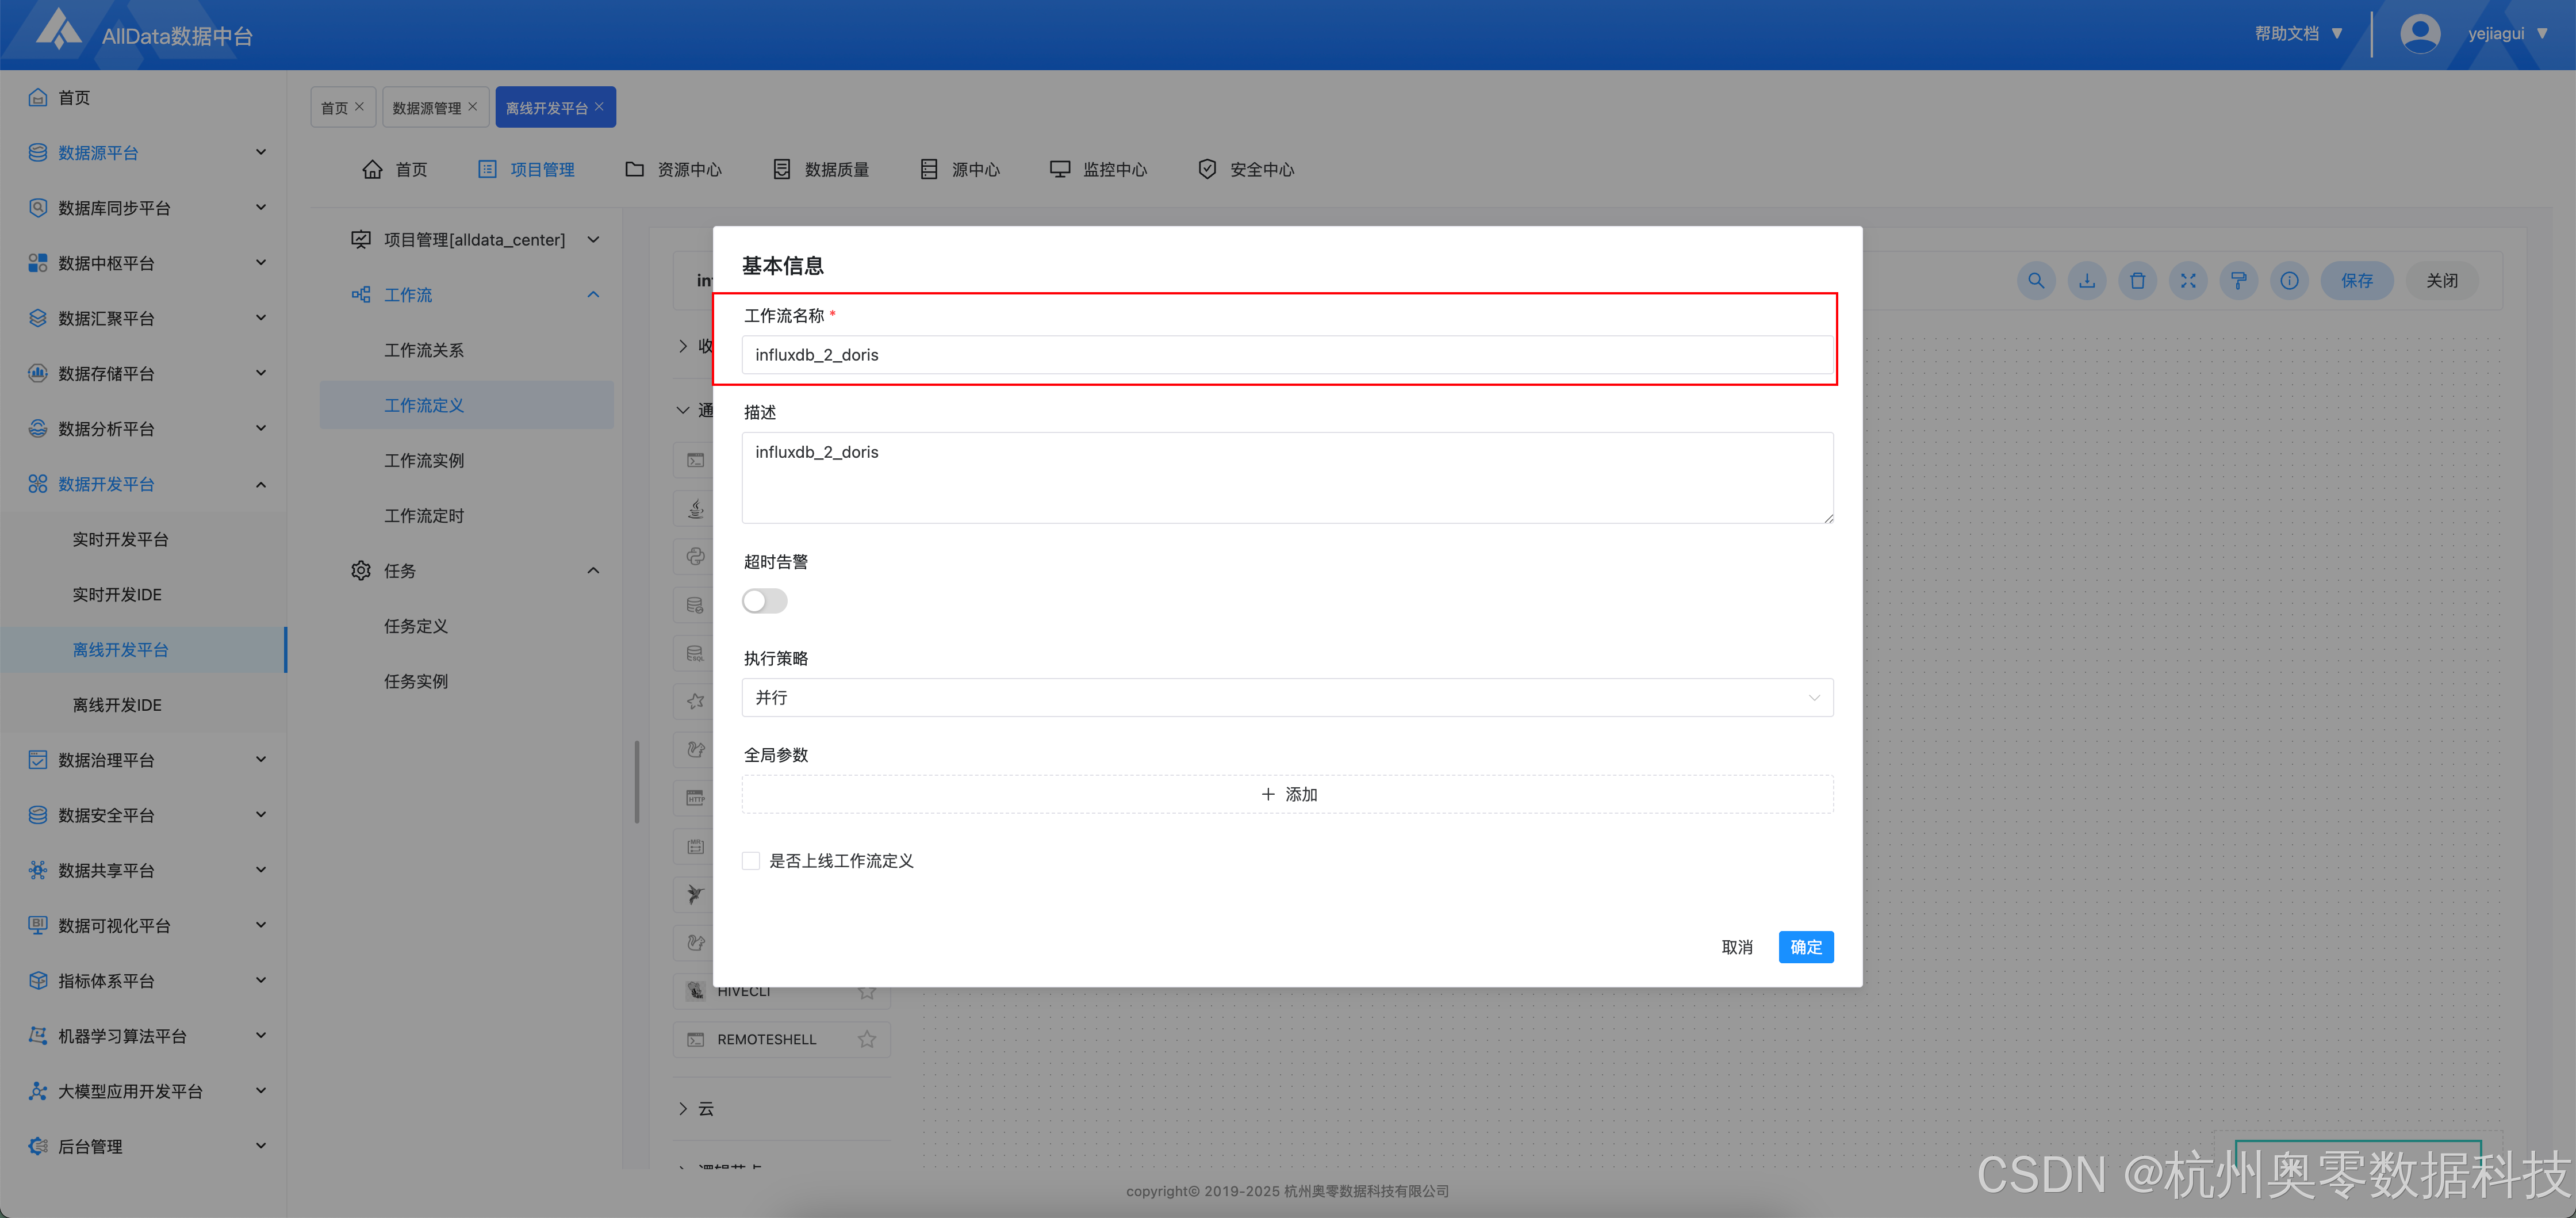Open 源中心 top menu

959,169
